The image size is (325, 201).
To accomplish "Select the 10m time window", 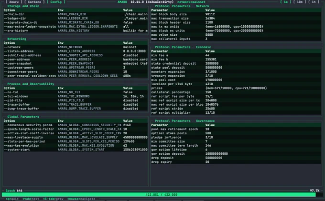I will click(x=300, y=2).
